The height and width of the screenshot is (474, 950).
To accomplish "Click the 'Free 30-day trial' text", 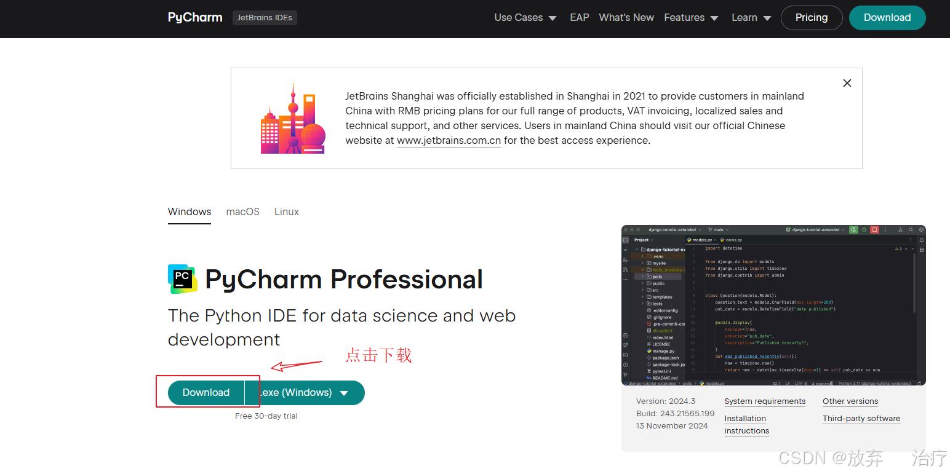I will click(266, 416).
